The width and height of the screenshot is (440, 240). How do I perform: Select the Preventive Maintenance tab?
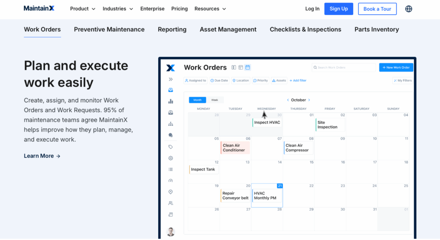click(109, 30)
